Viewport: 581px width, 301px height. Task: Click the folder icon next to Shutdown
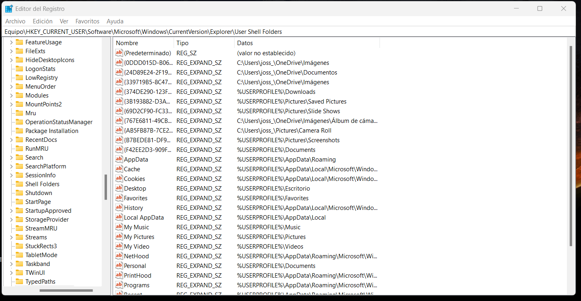(19, 193)
